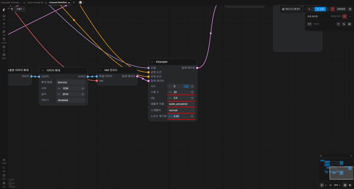Viewport: 354px width, 189px height.
Task: Decrease 높이 height value 2016
Action: point(59,94)
